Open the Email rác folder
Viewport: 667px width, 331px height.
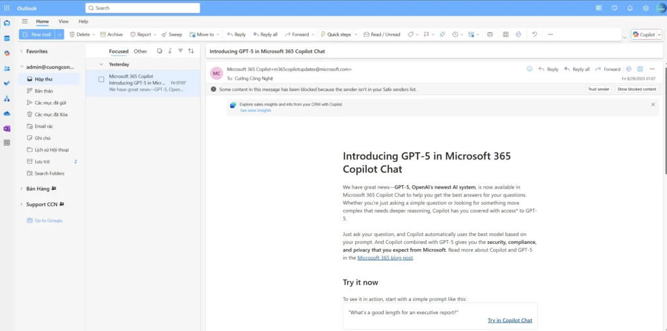pyautogui.click(x=48, y=126)
